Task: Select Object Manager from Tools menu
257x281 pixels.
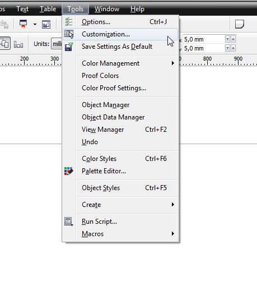Action: [x=105, y=105]
